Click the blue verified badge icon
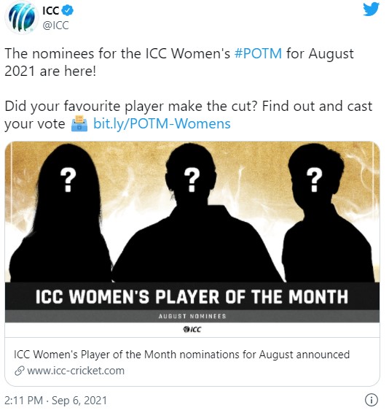 (68, 10)
